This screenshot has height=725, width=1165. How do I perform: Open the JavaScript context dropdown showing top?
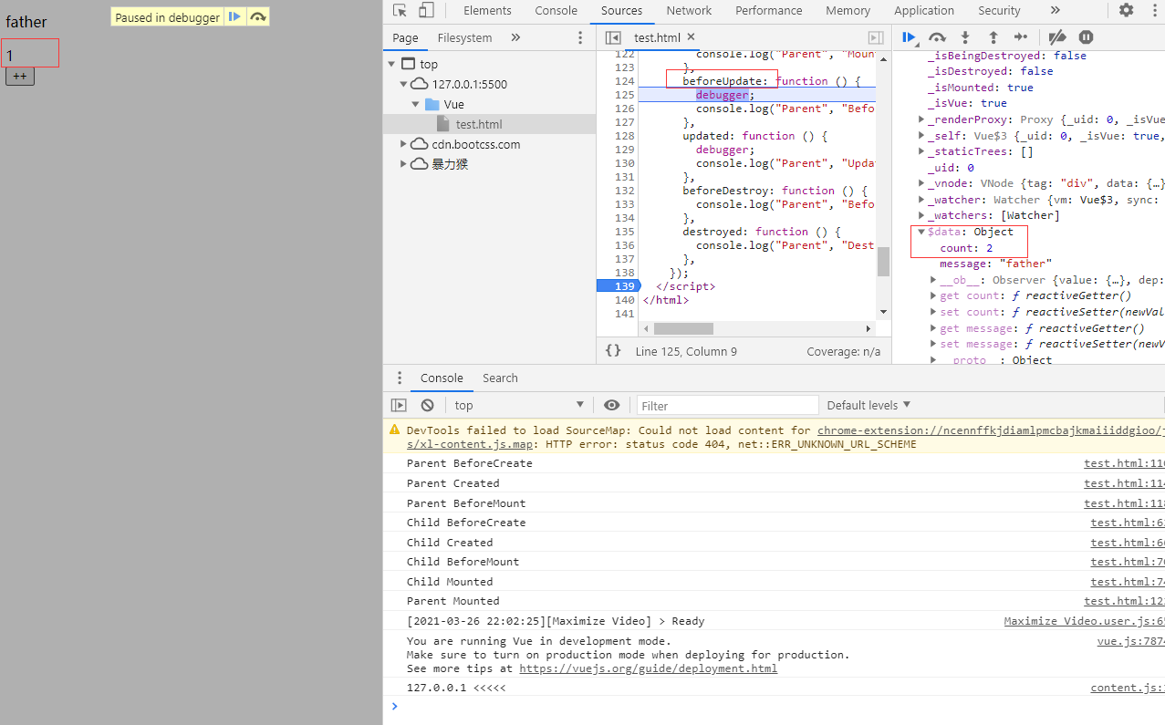(x=518, y=405)
